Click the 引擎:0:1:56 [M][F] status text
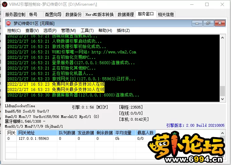 [90, 107]
